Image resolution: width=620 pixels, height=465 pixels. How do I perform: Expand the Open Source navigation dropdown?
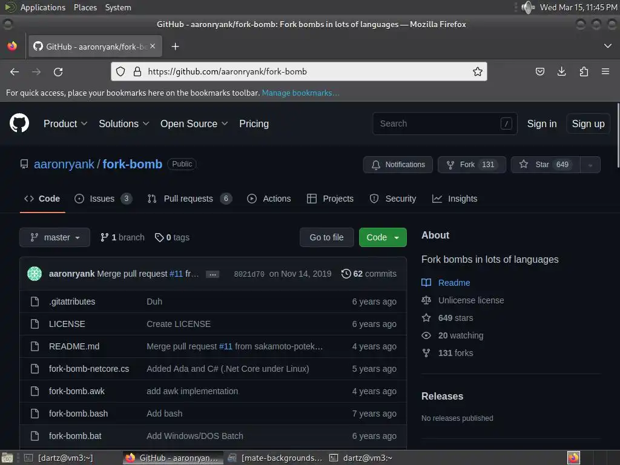click(x=194, y=124)
